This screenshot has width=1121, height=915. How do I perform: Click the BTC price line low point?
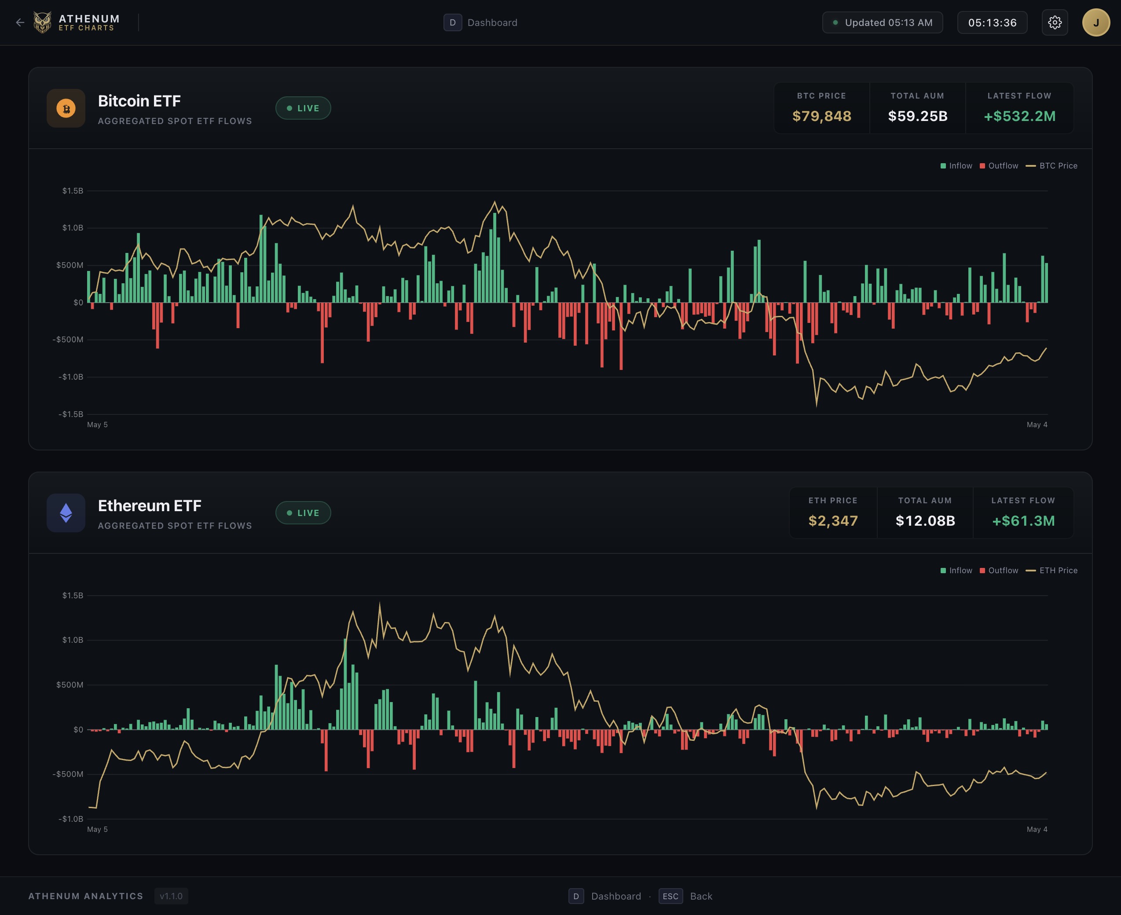click(x=817, y=405)
